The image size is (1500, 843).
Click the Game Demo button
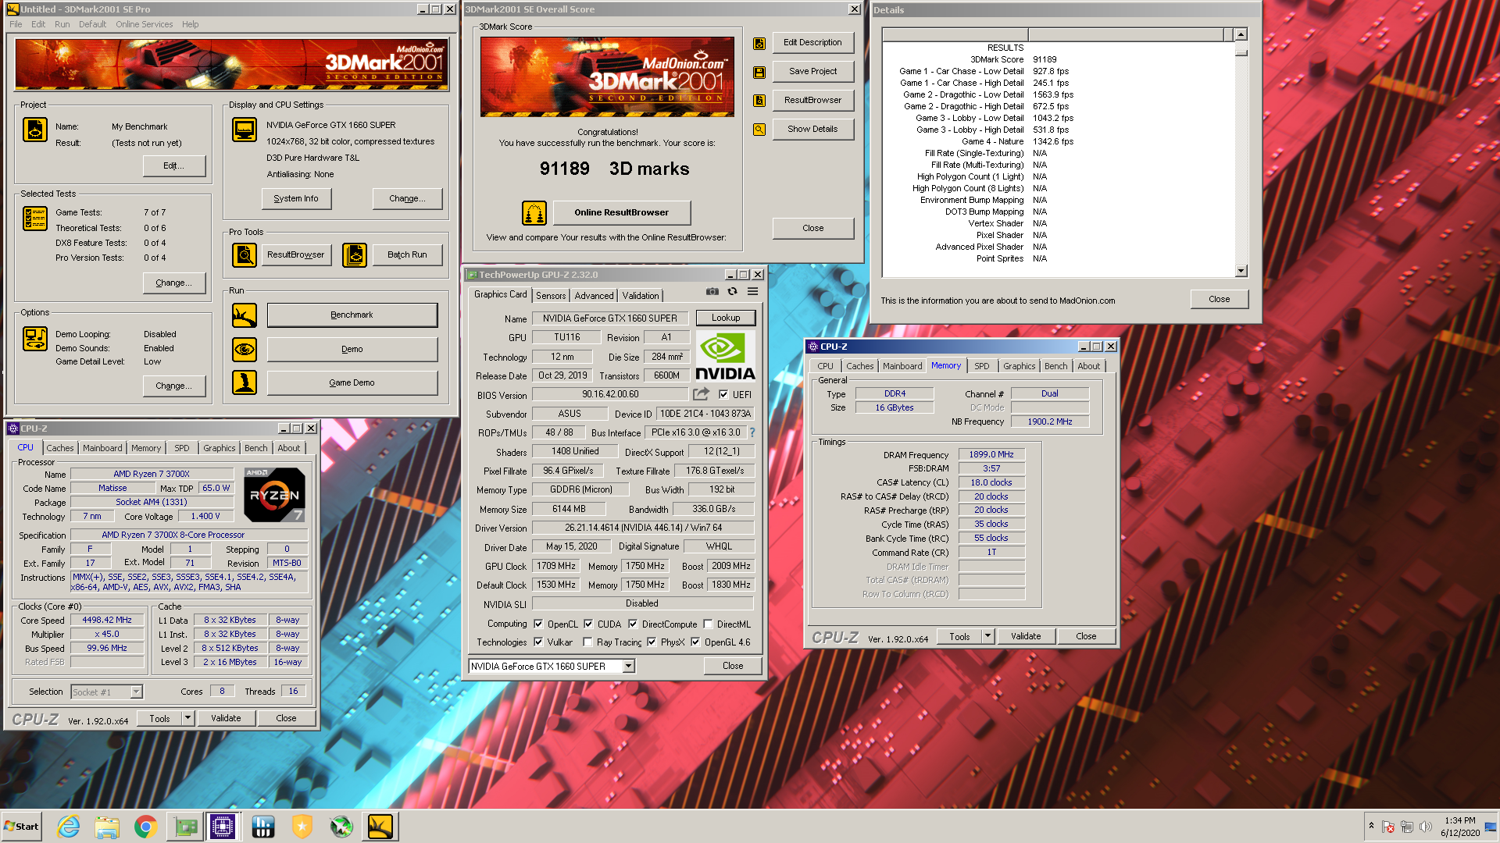tap(352, 382)
